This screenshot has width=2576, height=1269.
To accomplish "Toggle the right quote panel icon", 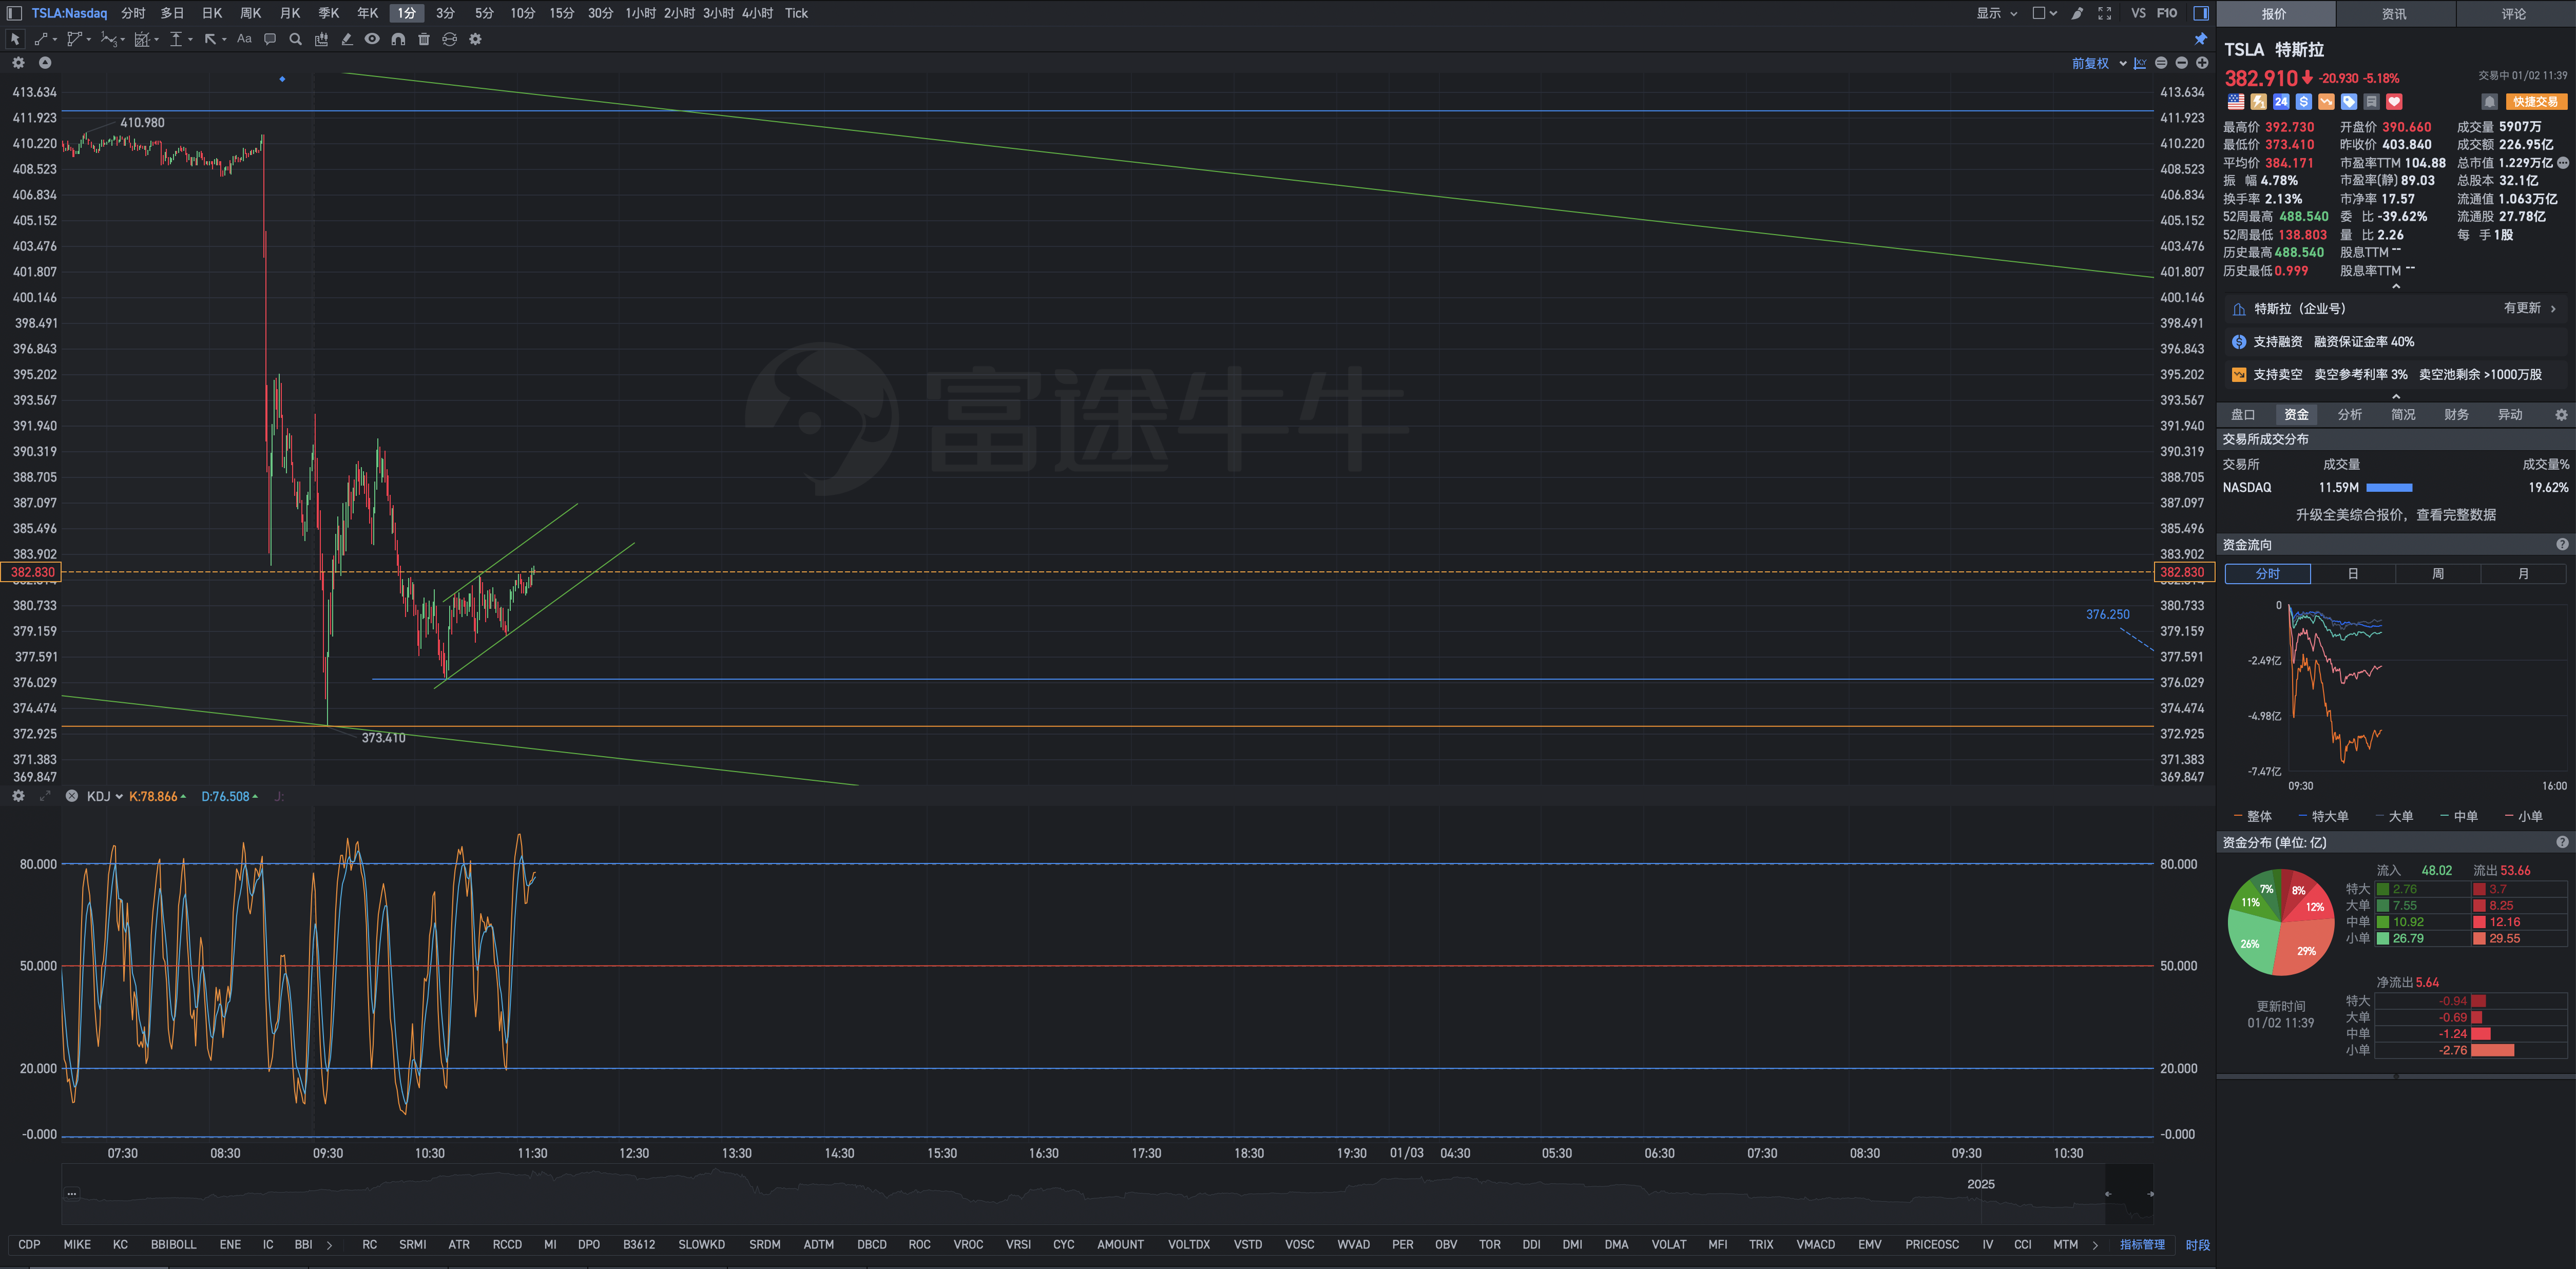I will click(x=2201, y=13).
